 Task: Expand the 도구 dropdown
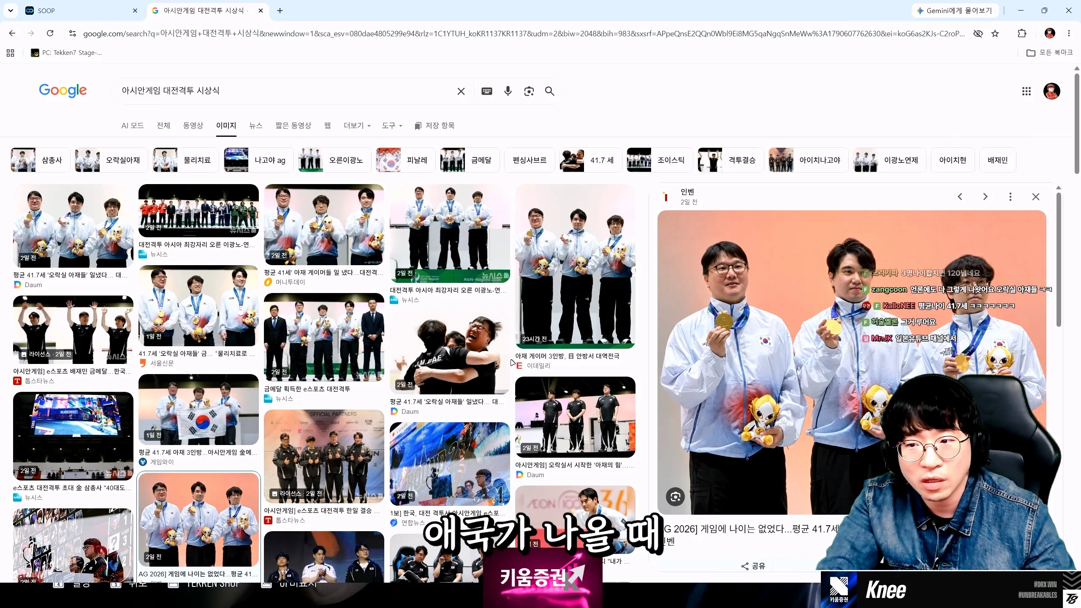392,125
